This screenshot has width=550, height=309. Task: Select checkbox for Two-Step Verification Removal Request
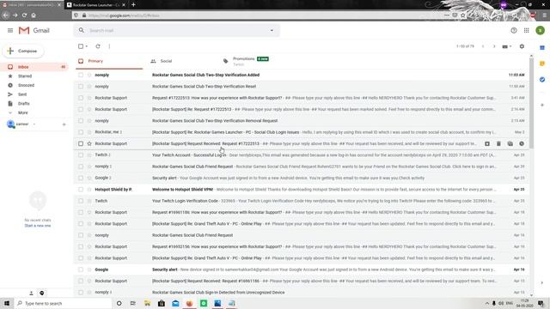pos(81,120)
